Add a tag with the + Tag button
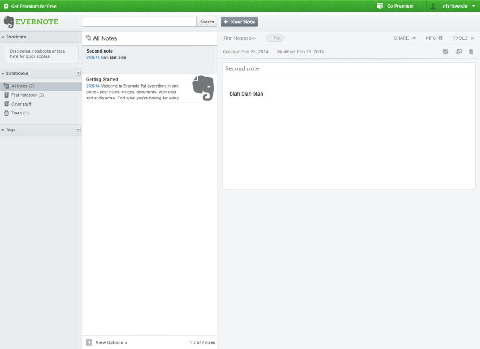The height and width of the screenshot is (349, 480). coord(275,38)
